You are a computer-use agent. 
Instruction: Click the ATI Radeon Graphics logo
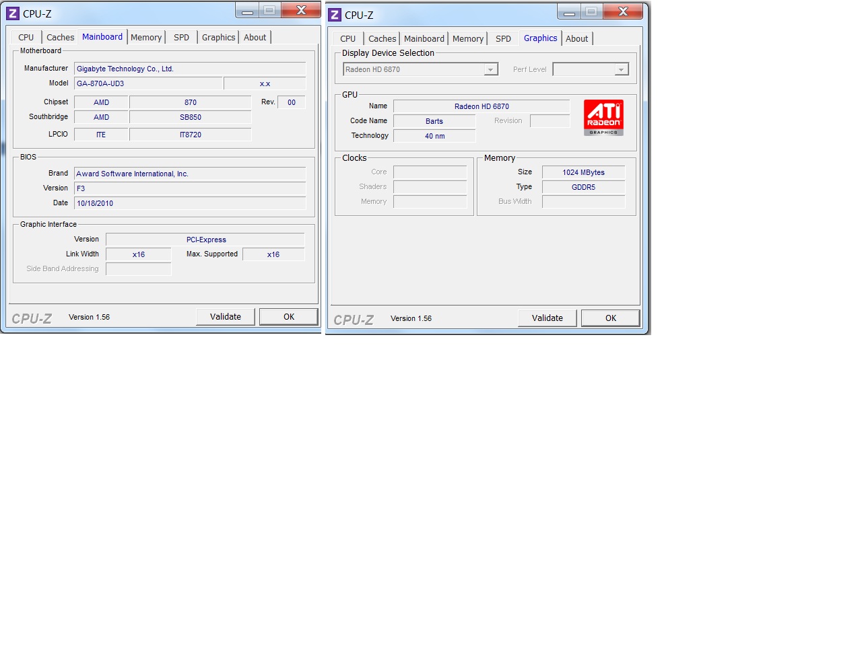point(603,118)
